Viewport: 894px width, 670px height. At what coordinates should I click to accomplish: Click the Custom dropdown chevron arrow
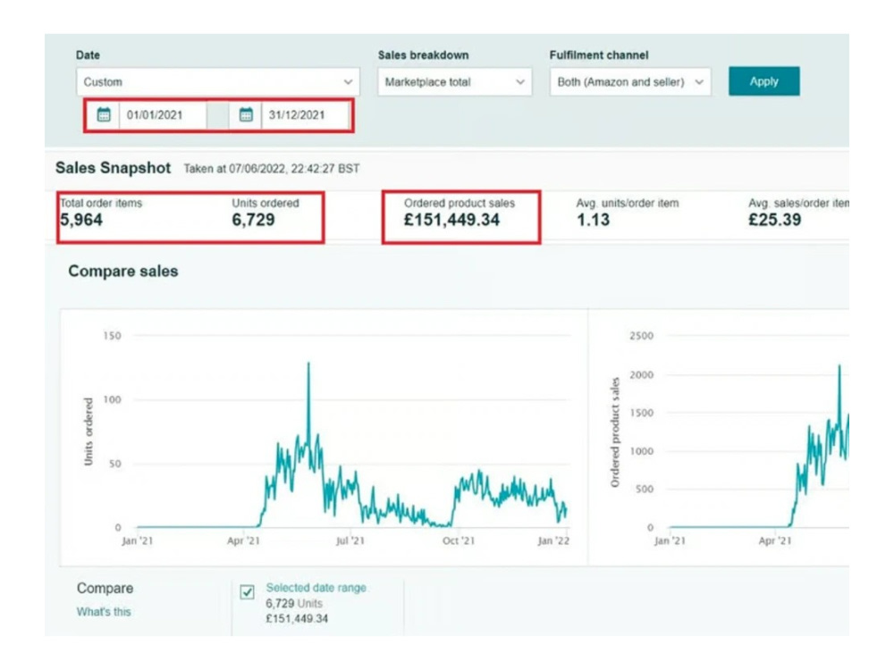tap(348, 82)
